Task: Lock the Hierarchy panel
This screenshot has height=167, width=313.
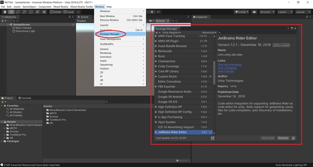Action: pyautogui.click(x=69, y=17)
